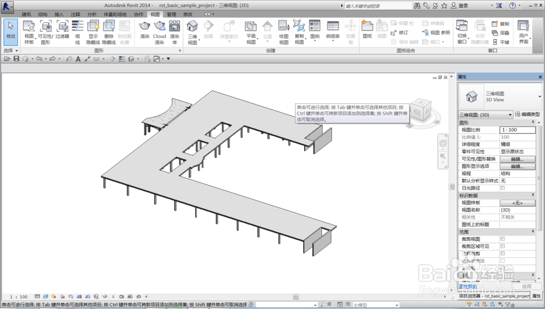The image size is (545, 309).
Task: Click 编辑 button for 图形显示选项
Action: [x=517, y=166]
